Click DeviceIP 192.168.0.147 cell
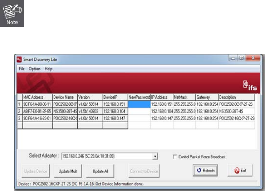This screenshot has height=191, width=267. pos(115,118)
